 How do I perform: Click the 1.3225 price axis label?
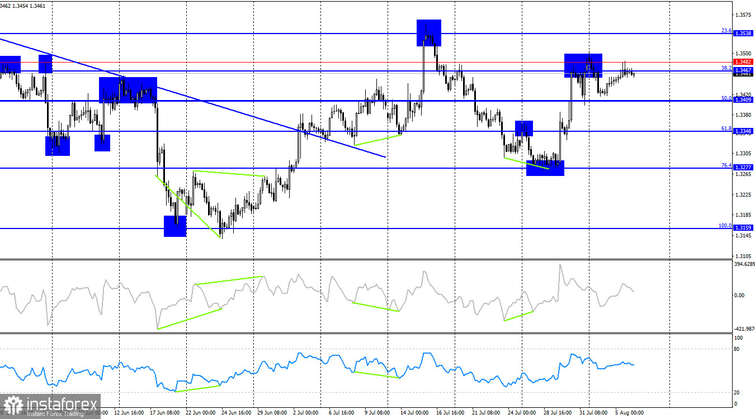coord(744,195)
